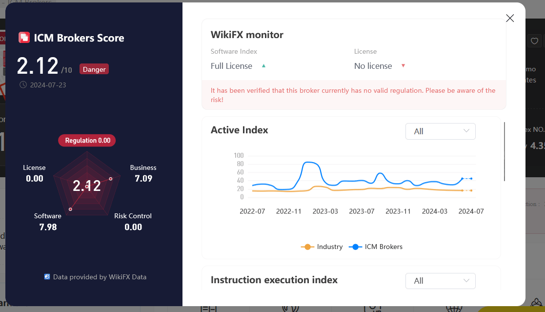Click the WikiFX monitor heading
545x312 pixels.
[x=247, y=35]
